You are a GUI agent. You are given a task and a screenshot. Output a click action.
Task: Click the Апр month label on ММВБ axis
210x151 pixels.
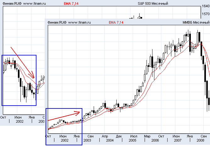point(105,136)
